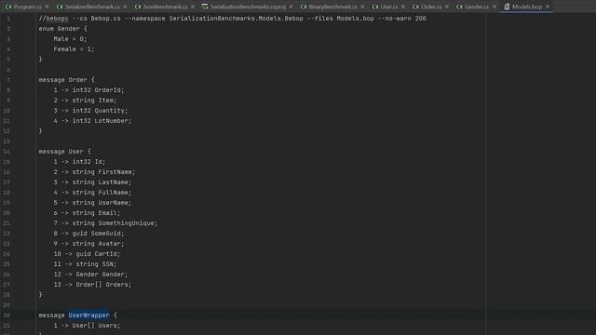Select the JsonBenchmark.cs tab
Screen dimensions: 596x335
pos(166,7)
